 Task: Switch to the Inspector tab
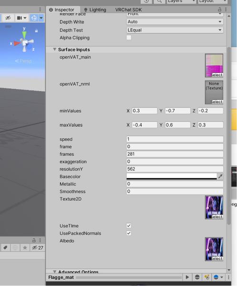pos(62,10)
